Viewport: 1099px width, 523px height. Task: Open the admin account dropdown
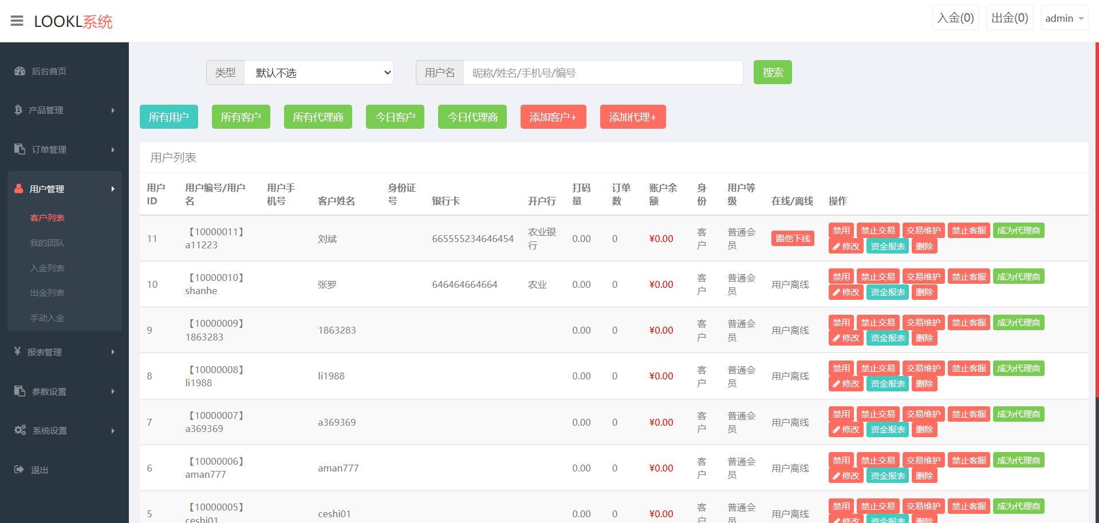(x=1063, y=18)
